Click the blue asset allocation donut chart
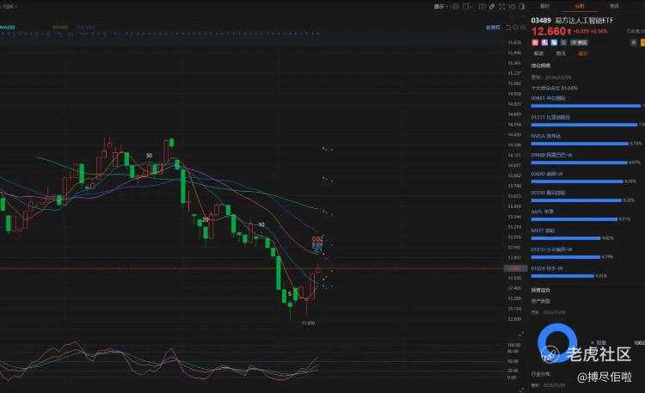 tap(557, 343)
